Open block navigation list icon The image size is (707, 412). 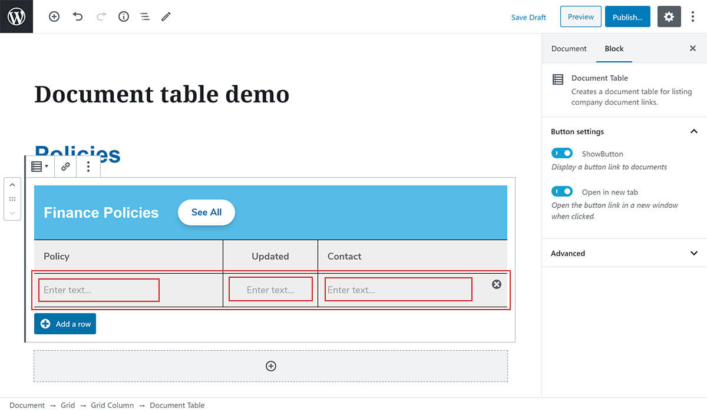click(x=145, y=17)
